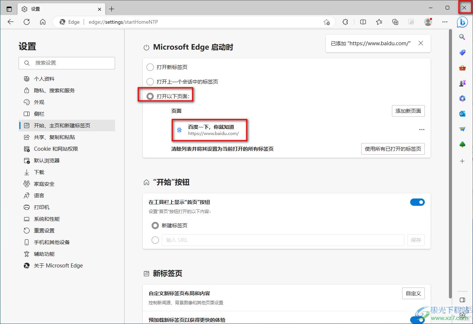Open the home page via house icon
This screenshot has width=473, height=324.
(43, 22)
